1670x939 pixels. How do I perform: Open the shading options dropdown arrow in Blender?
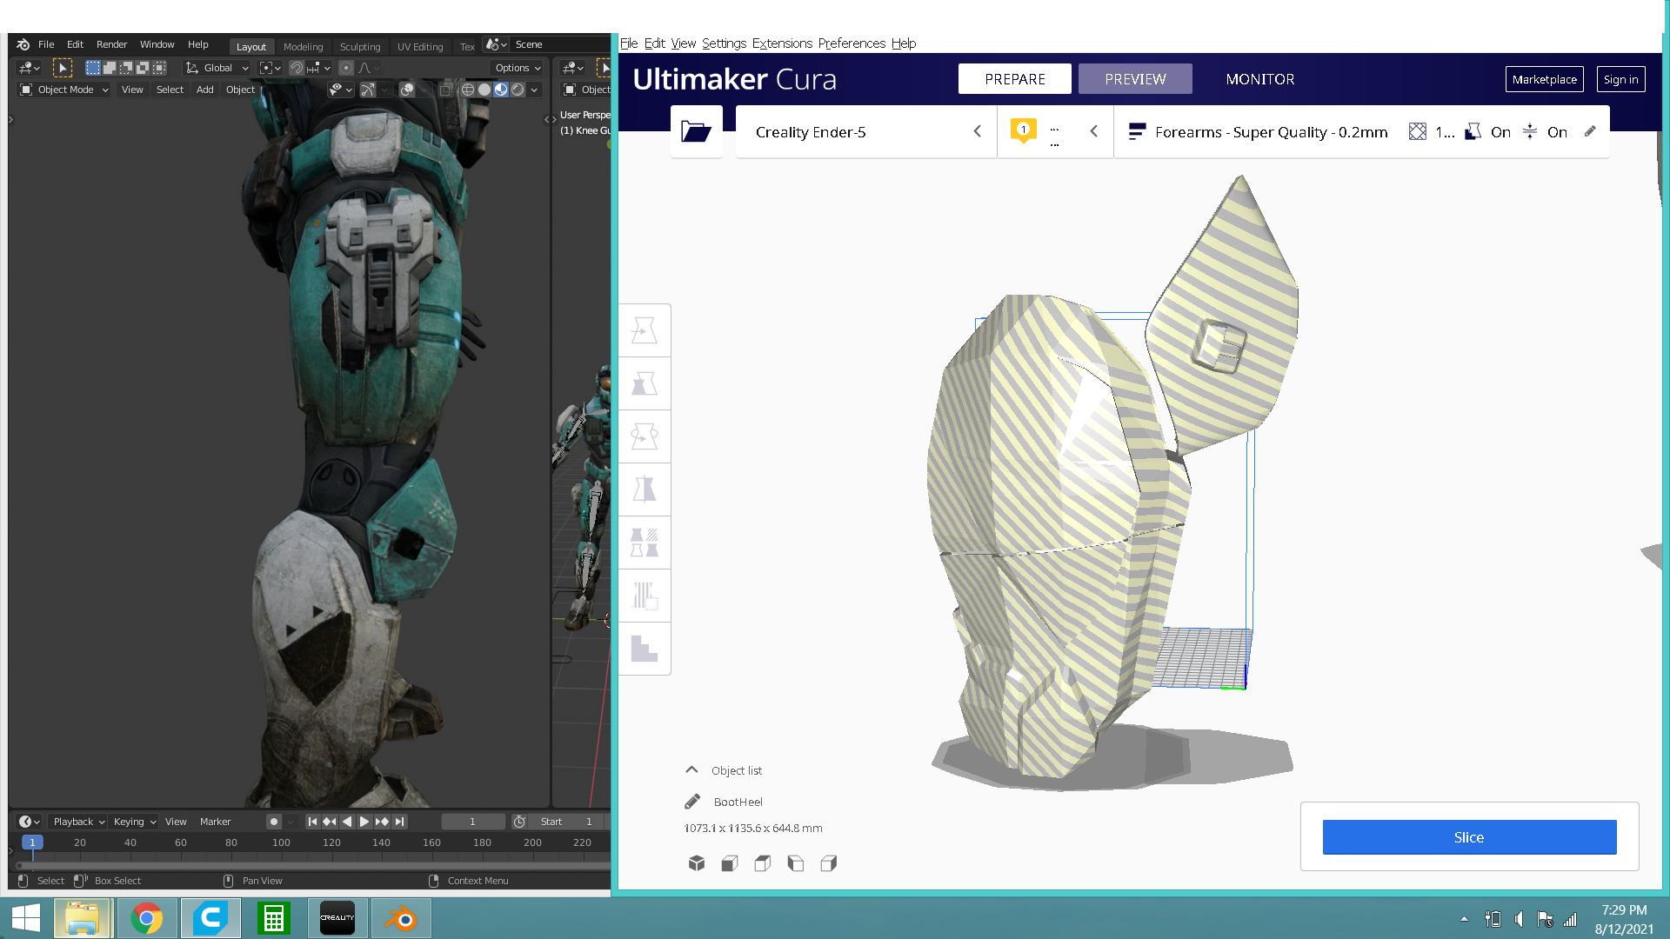click(534, 90)
